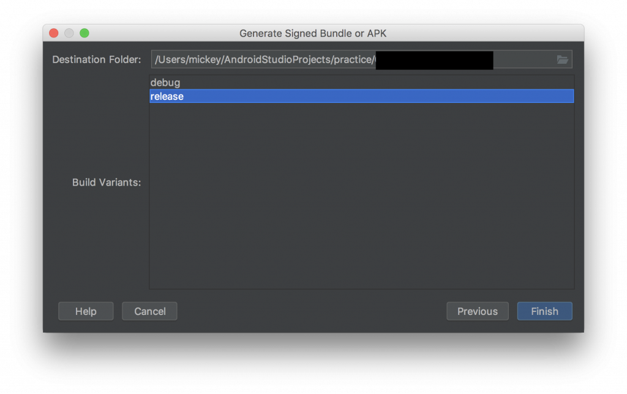Click the AndroidStudioProjects text in the path
The height and width of the screenshot is (394, 627).
(x=277, y=59)
